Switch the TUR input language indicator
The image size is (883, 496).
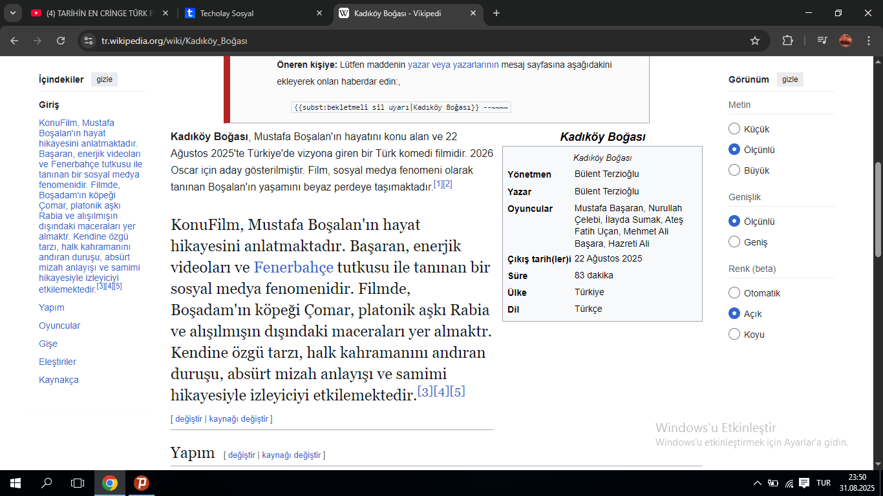click(x=824, y=483)
